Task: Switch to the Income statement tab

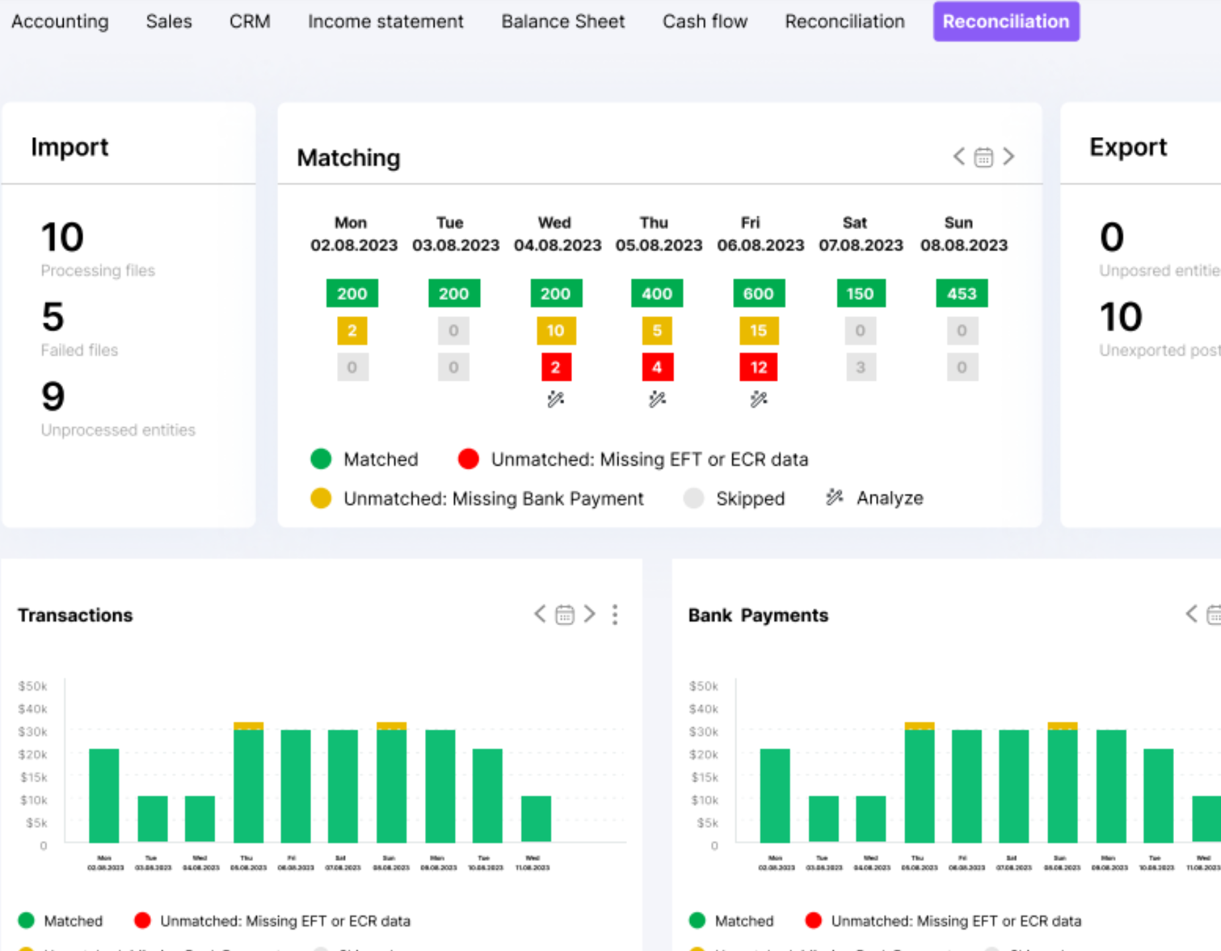Action: pyautogui.click(x=385, y=22)
